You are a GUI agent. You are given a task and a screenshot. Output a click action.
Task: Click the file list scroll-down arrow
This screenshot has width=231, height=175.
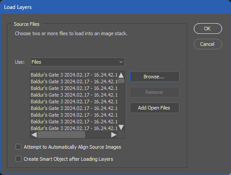click(x=121, y=127)
